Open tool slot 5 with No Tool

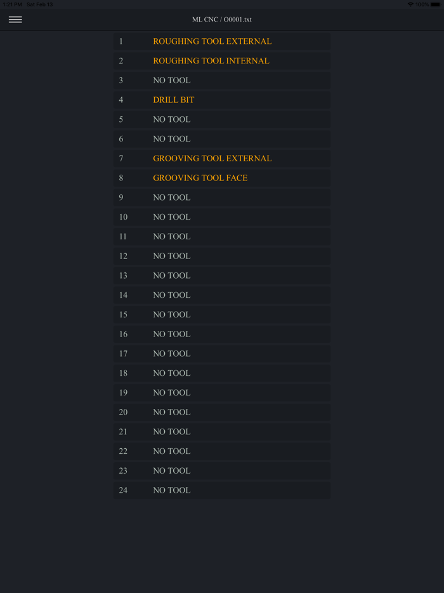[x=221, y=119]
